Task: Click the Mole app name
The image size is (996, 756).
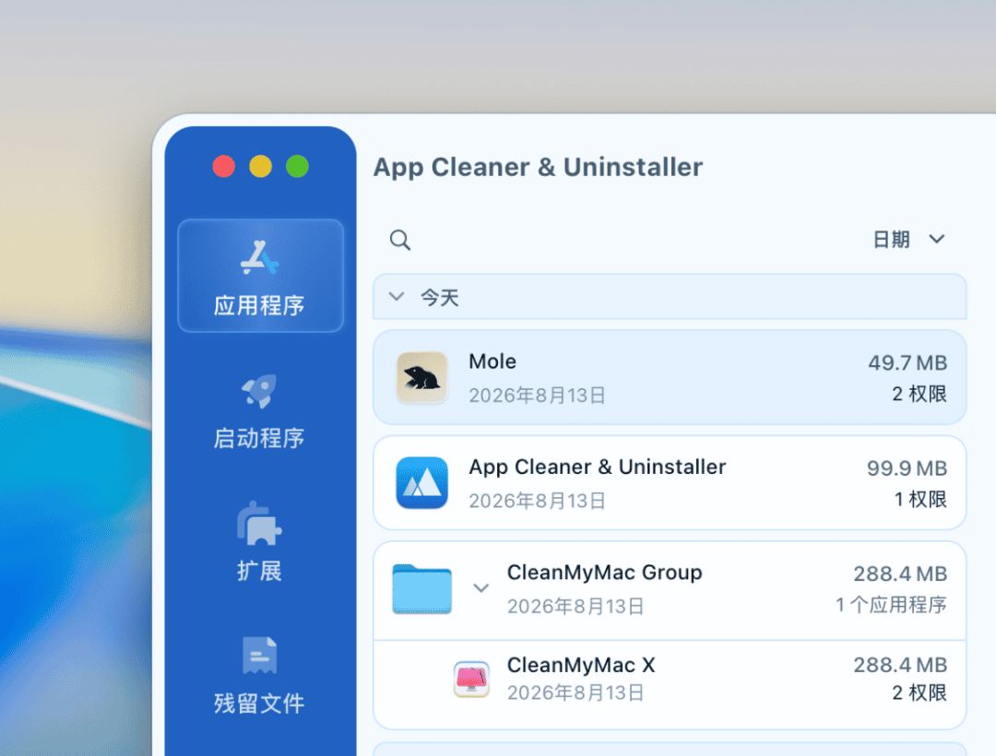Action: (492, 361)
